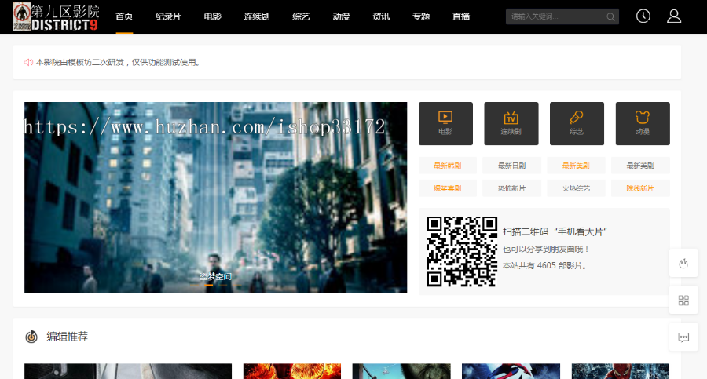Go to the 资讯 nav item

pos(381,16)
